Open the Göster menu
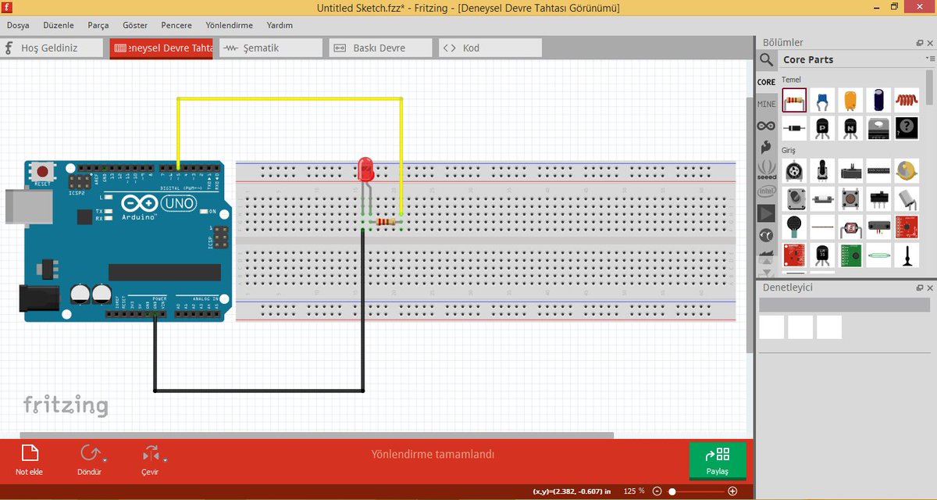This screenshot has height=500, width=937. [x=135, y=25]
